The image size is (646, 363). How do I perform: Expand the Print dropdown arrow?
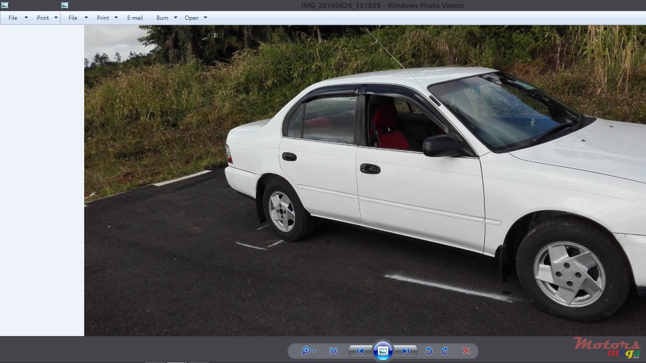(56, 17)
